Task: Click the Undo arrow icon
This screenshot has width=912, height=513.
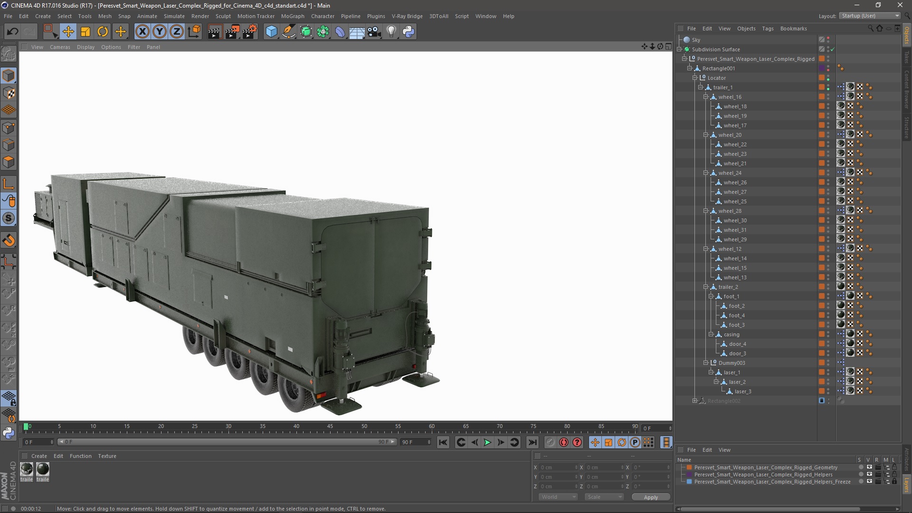Action: (13, 32)
